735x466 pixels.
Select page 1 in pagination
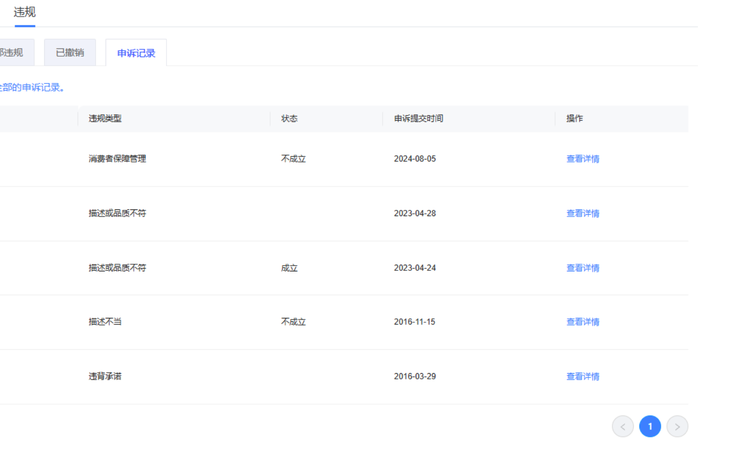(650, 426)
